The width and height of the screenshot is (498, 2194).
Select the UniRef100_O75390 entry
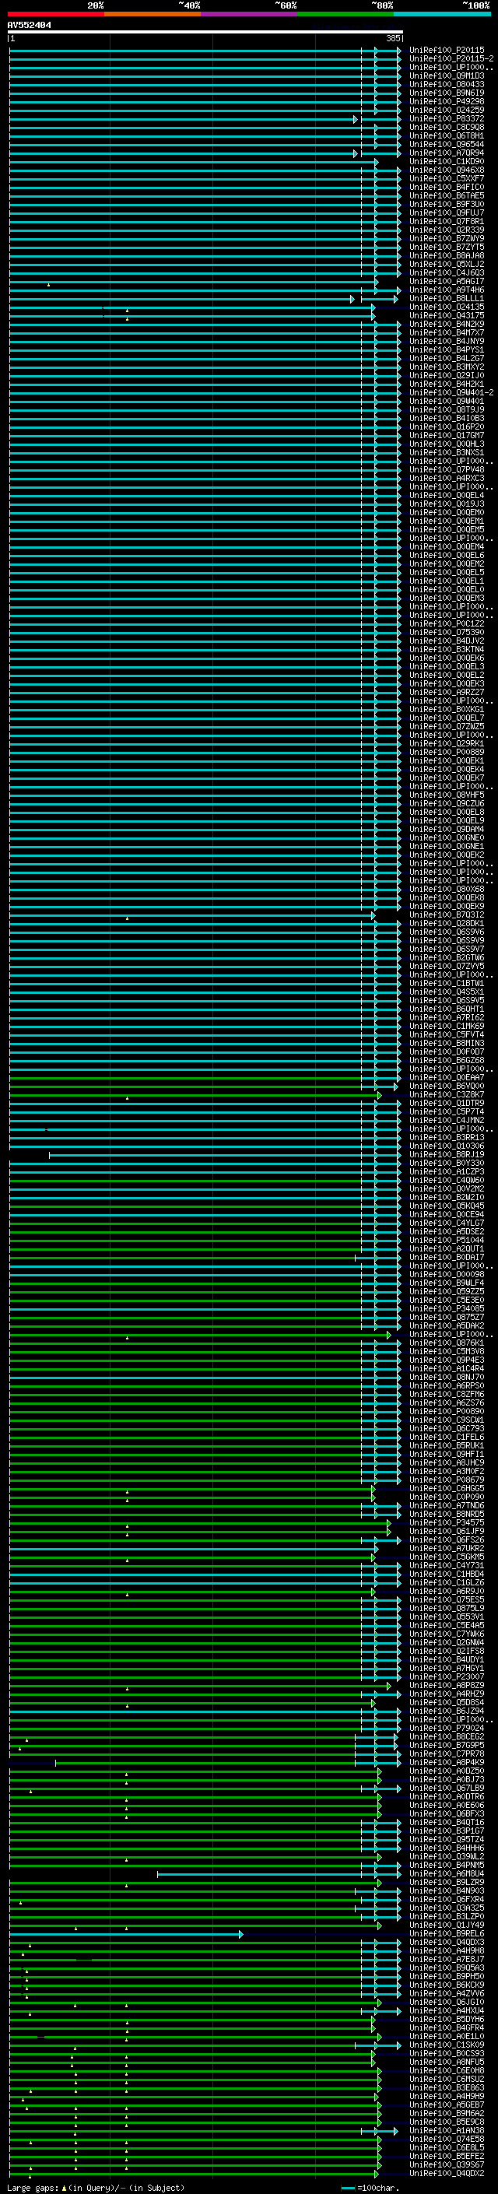447,633
